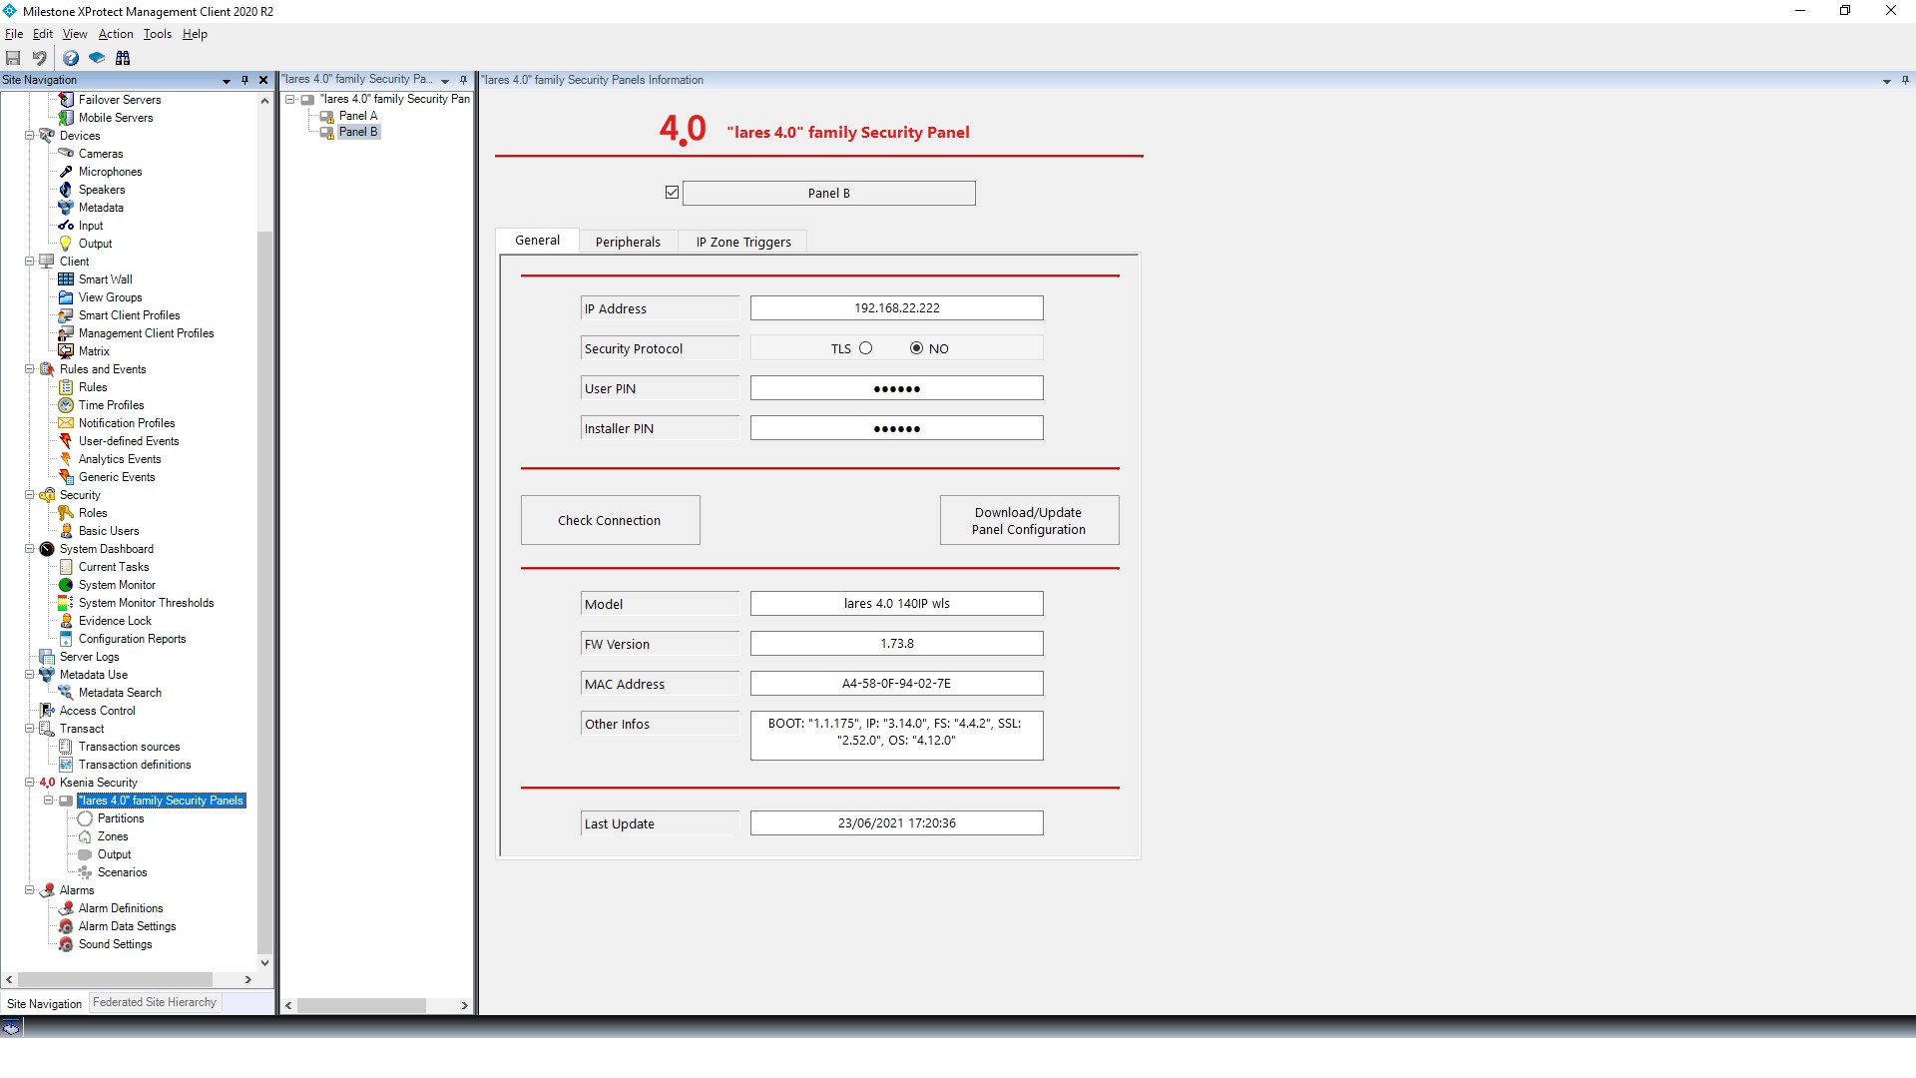The height and width of the screenshot is (1078, 1916).
Task: Select the Roles icon under Security
Action: point(66,513)
